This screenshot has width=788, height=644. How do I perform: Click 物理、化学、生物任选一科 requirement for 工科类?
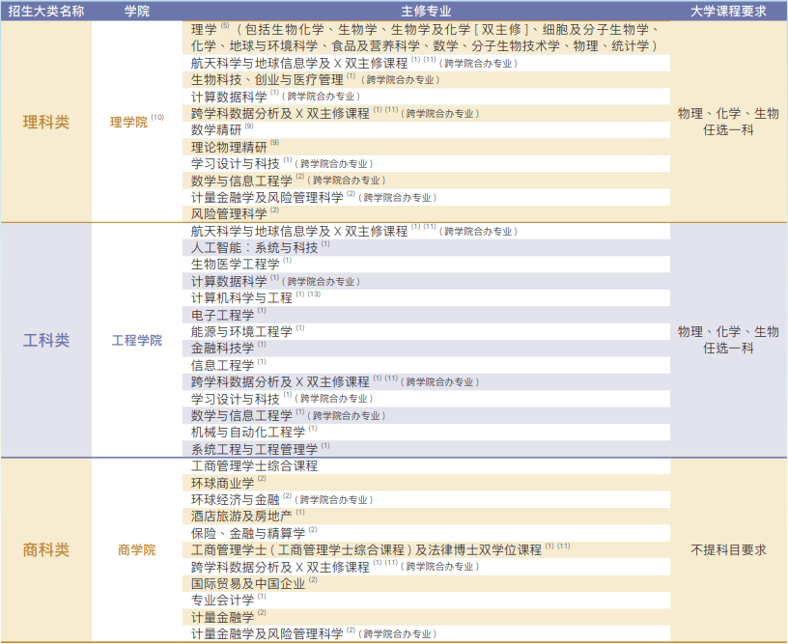[x=728, y=340]
